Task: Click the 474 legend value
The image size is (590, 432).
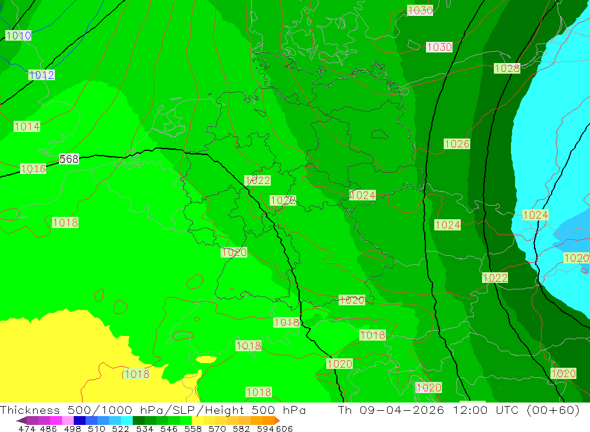Action: point(27,428)
